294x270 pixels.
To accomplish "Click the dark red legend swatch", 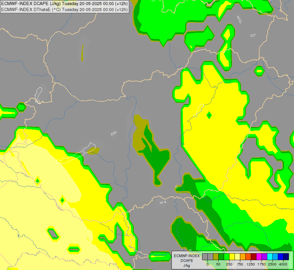I will pos(254,256).
